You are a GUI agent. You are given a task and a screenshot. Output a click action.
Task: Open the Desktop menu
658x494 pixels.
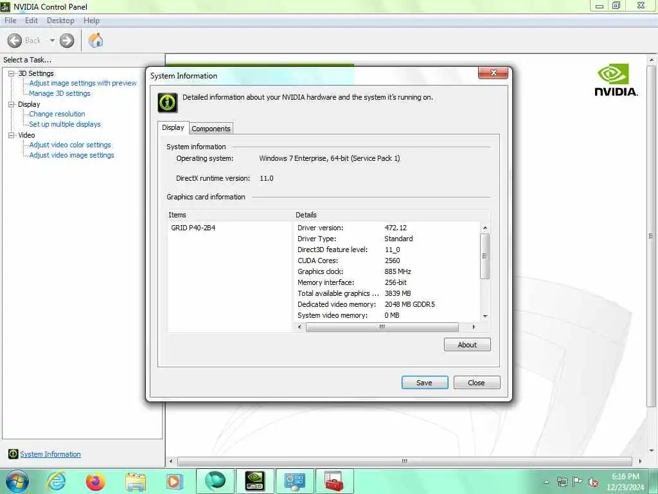point(60,21)
